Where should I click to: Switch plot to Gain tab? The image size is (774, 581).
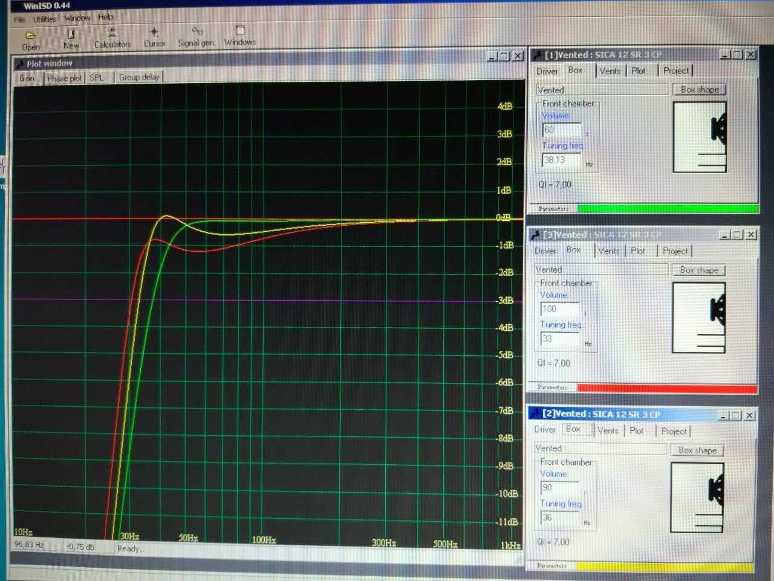(x=27, y=78)
